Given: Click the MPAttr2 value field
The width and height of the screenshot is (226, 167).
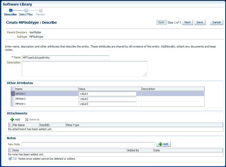Looking at the screenshot, I should pyautogui.click(x=107, y=99).
